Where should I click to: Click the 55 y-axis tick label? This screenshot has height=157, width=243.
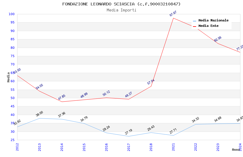point(13,90)
